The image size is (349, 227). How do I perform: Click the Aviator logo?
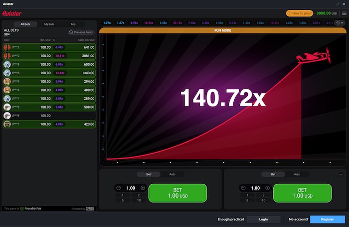click(12, 13)
